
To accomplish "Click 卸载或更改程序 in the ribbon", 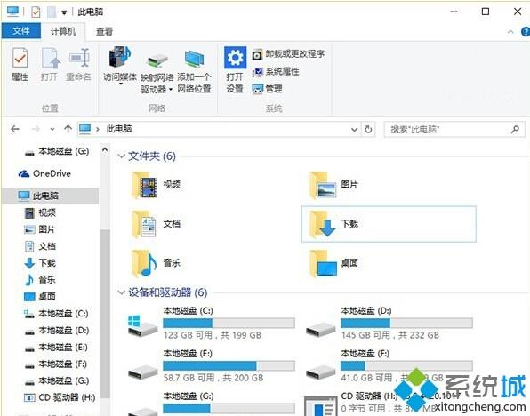I will 288,53.
